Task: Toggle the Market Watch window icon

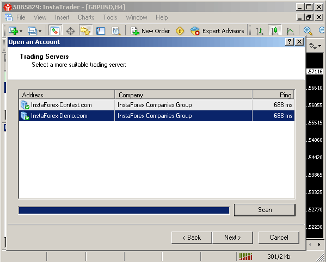Action: pos(56,31)
